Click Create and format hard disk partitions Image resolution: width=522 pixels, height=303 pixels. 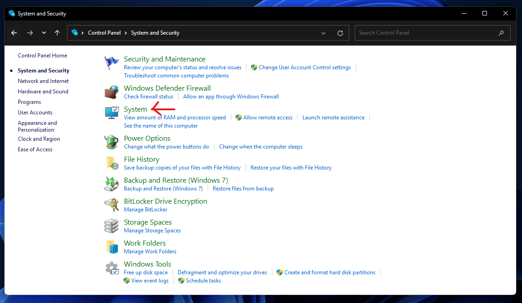click(330, 272)
